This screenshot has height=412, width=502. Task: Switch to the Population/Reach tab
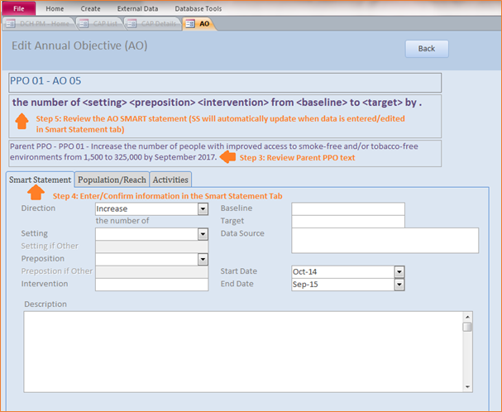(112, 180)
